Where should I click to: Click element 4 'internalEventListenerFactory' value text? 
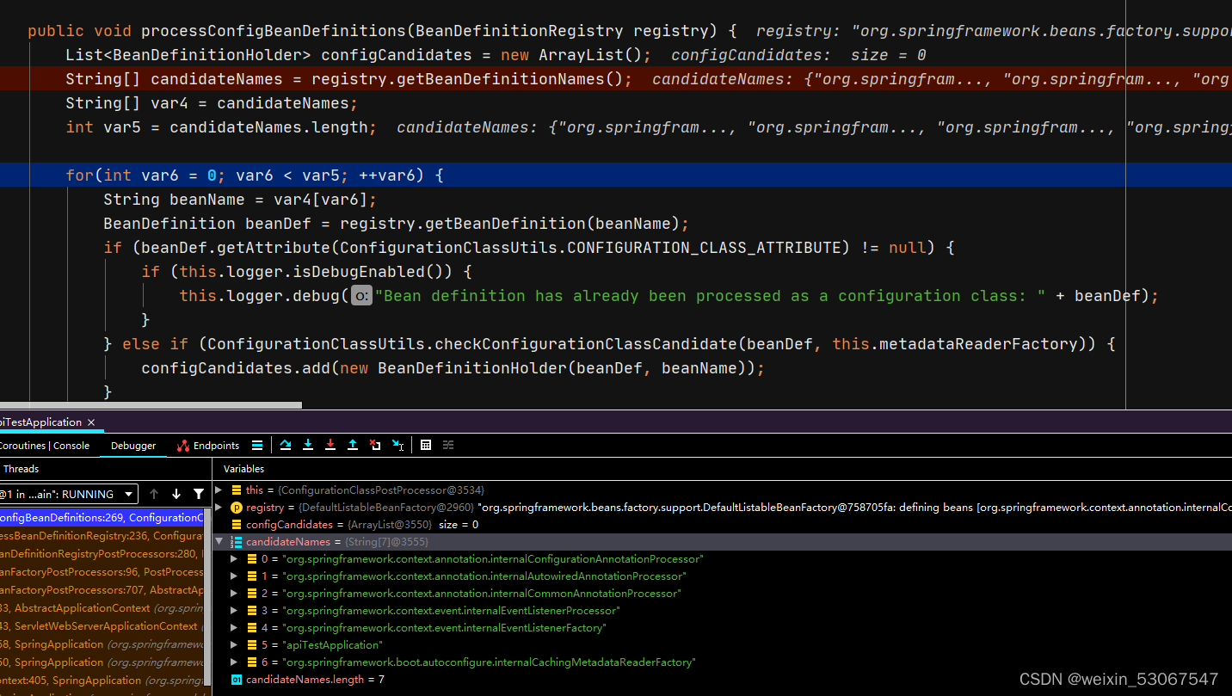click(444, 628)
